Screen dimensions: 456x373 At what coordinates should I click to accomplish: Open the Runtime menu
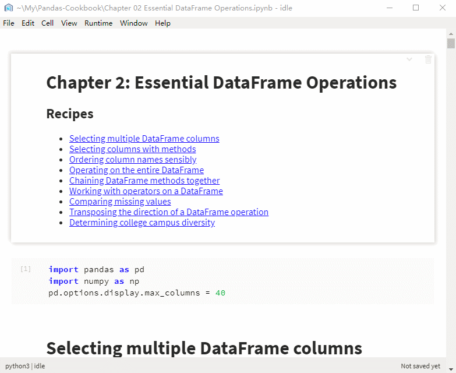tap(98, 23)
